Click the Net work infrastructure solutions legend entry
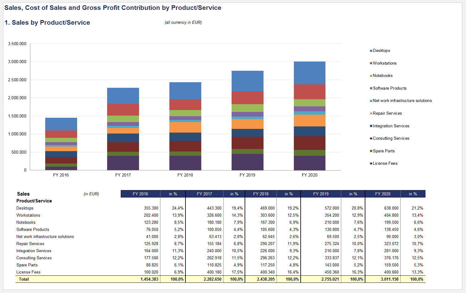466x293 pixels. 402,101
